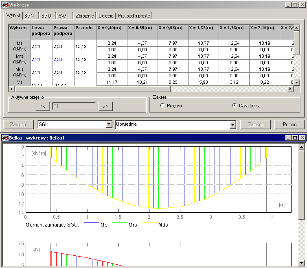Click table scrollbar up arrow
Image resolution: width=307 pixels, height=268 pixels.
(x=297, y=28)
